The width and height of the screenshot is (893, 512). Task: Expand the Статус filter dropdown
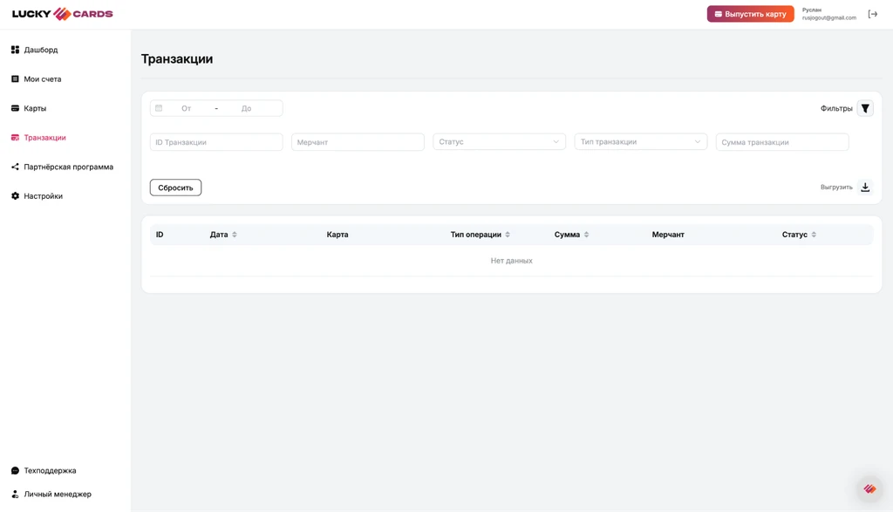(499, 142)
